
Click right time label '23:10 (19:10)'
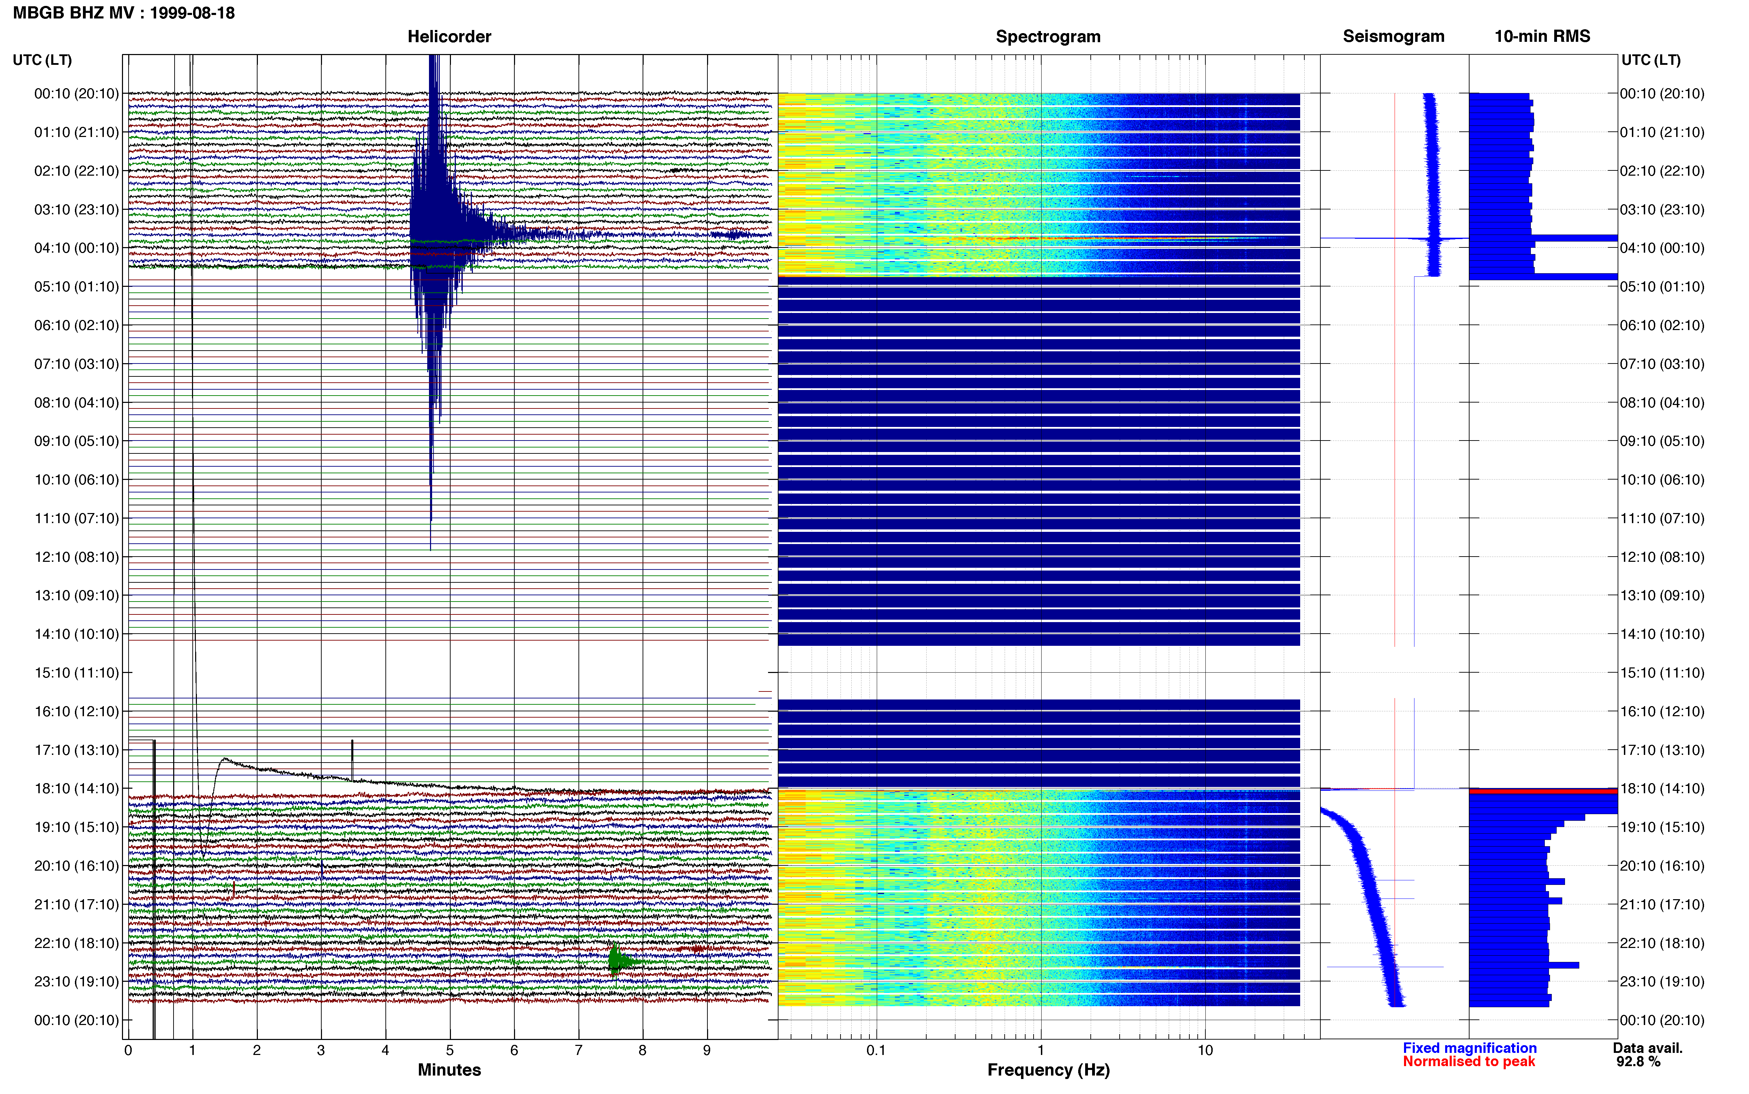click(x=1662, y=982)
